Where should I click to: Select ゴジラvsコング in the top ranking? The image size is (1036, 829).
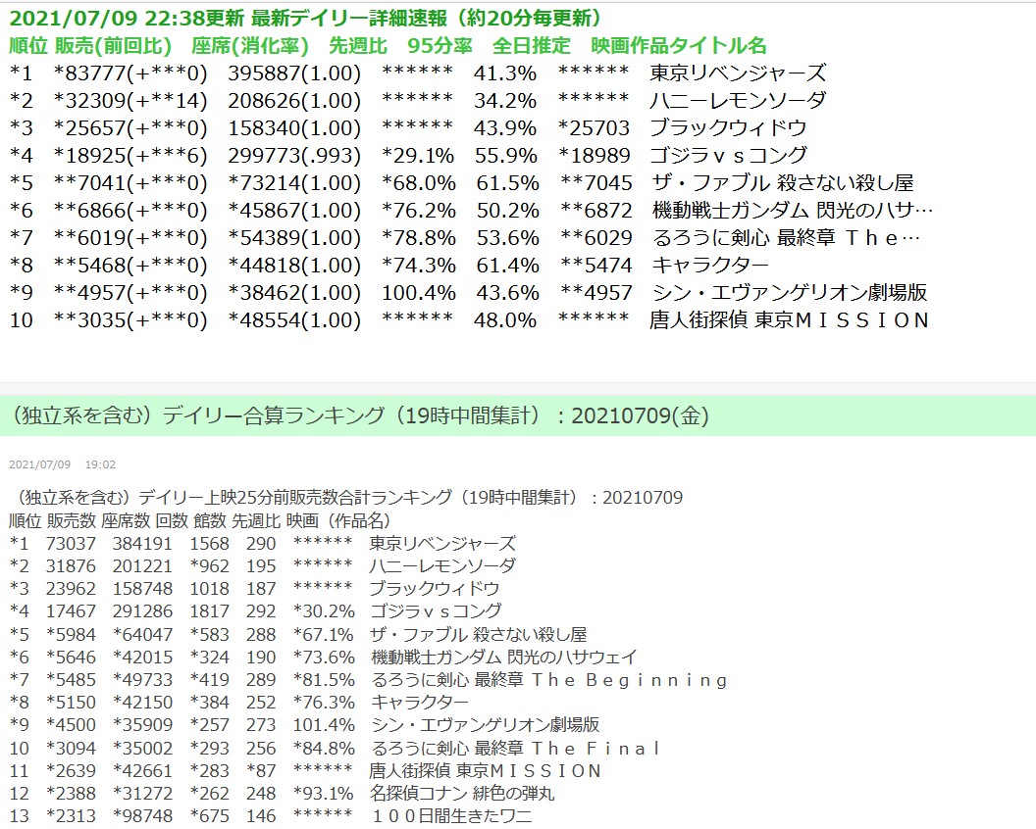click(728, 155)
